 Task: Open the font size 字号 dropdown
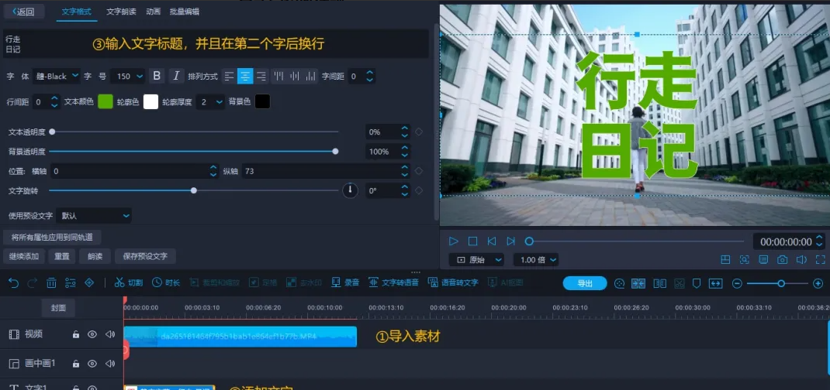(127, 76)
